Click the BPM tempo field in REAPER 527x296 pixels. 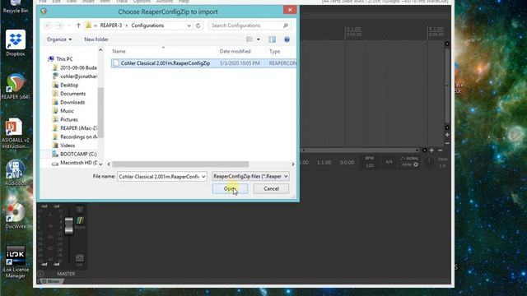pos(370,162)
